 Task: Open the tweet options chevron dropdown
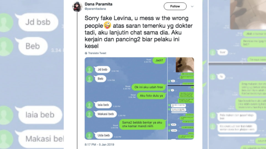[192, 6]
